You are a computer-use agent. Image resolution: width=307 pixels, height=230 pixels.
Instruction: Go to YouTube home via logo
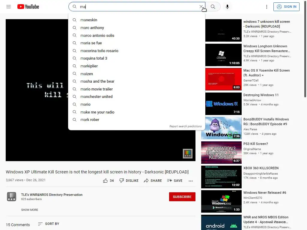tap(28, 7)
